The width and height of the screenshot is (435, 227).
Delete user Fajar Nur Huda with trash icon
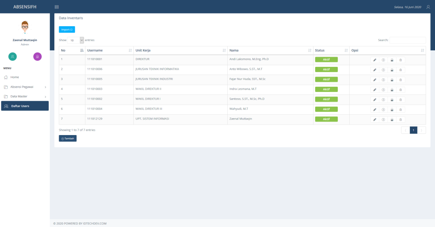(401, 80)
